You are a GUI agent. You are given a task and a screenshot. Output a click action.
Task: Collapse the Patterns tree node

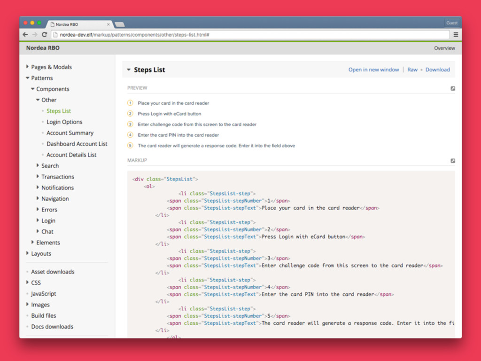coord(28,78)
